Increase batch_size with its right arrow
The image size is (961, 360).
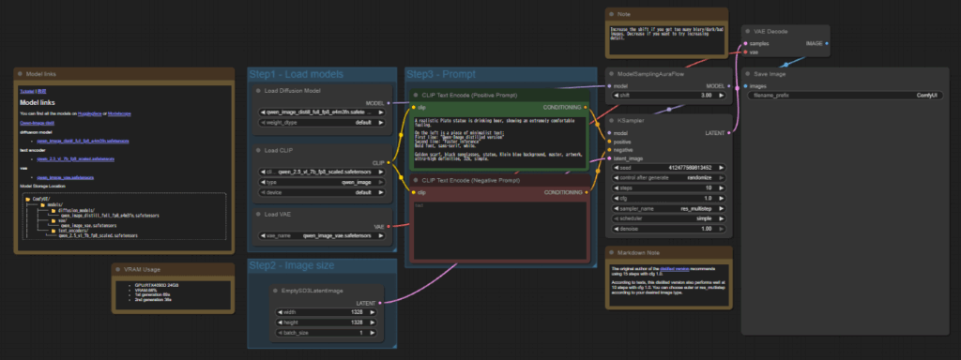click(373, 333)
